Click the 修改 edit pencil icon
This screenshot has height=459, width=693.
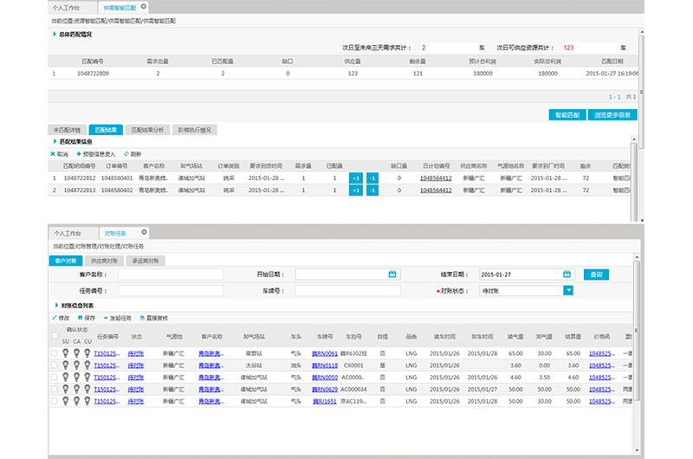click(x=54, y=318)
